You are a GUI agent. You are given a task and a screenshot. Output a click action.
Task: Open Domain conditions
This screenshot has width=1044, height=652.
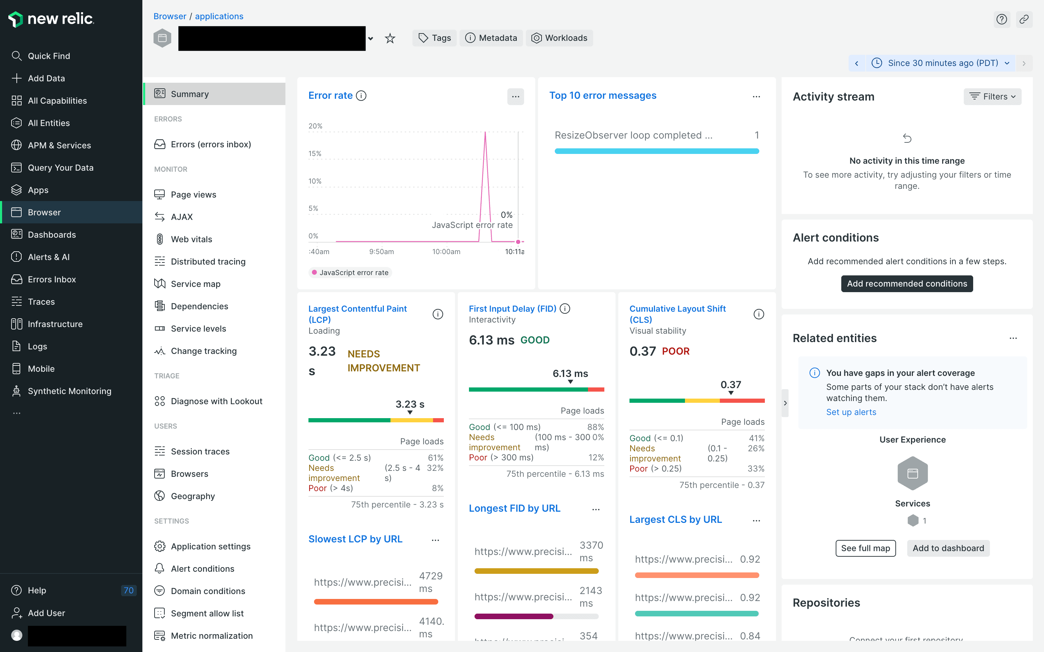pyautogui.click(x=200, y=591)
